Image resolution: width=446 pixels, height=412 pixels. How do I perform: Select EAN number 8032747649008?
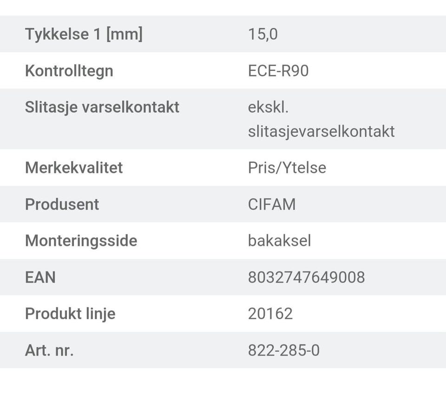[307, 277]
